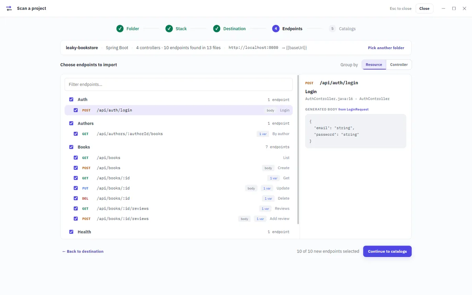Click the /api/auth/login detail heading

tap(339, 83)
